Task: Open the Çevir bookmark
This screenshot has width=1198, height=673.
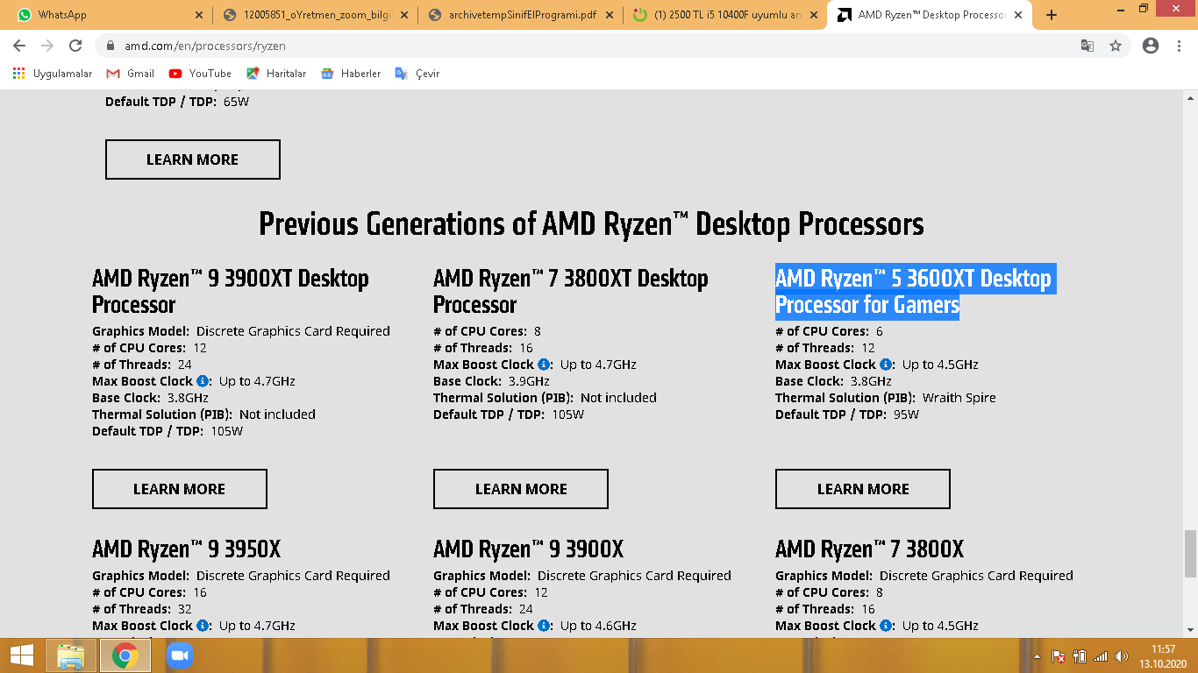Action: (x=417, y=74)
